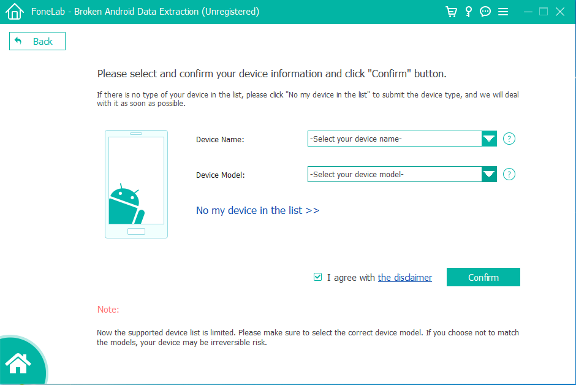
Task: Click help icon beside Device Name
Action: pos(509,139)
